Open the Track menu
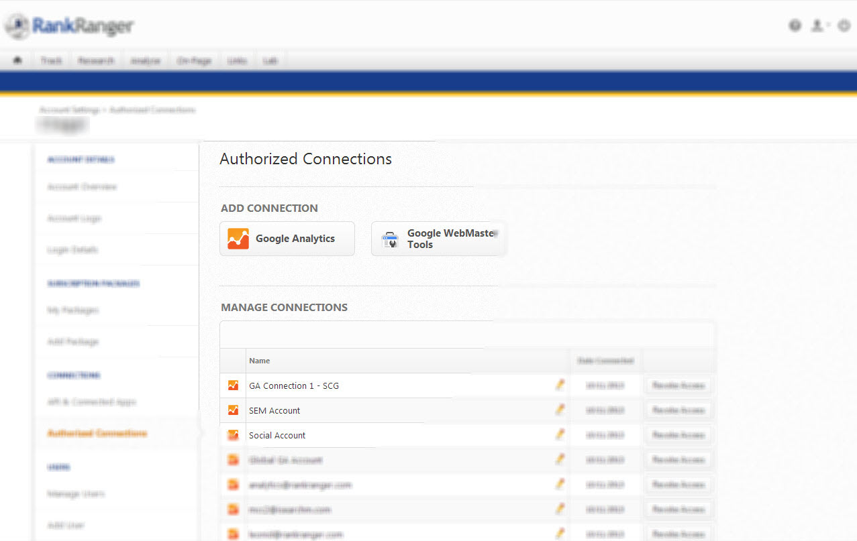 click(x=51, y=60)
